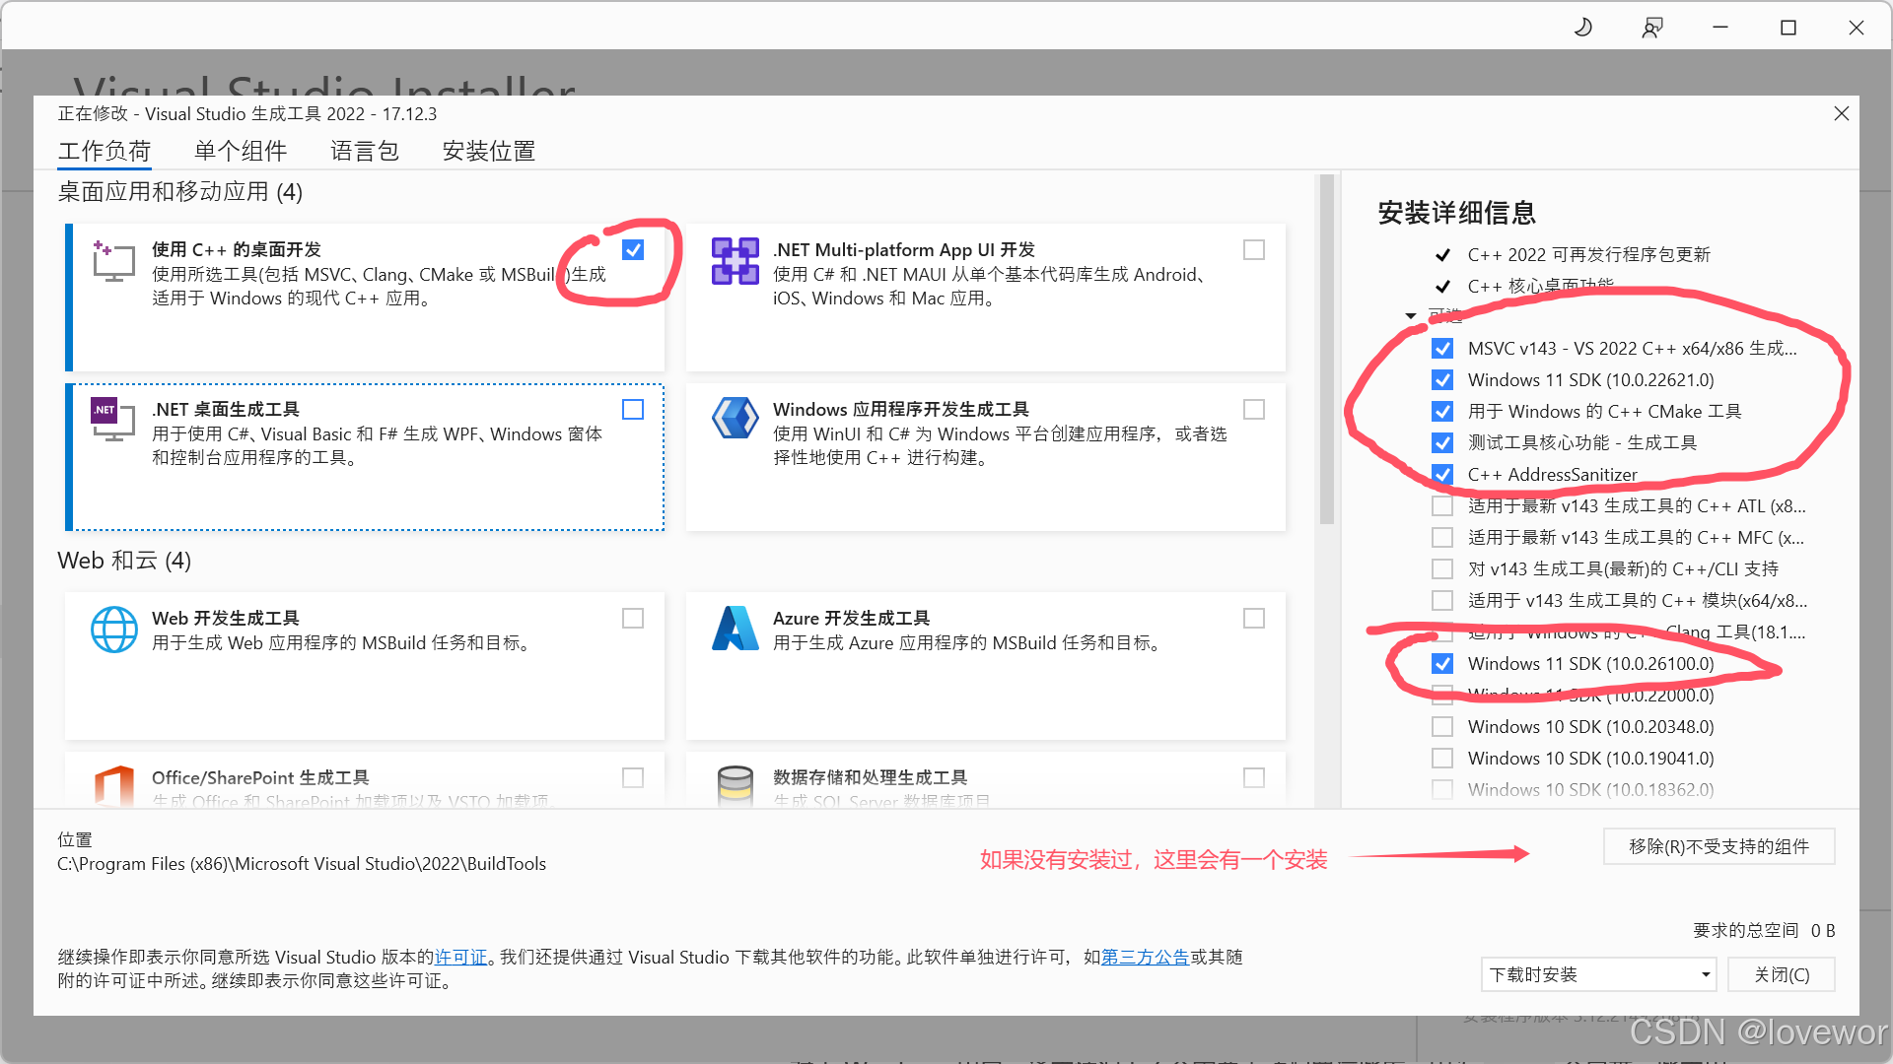Click the 移除(R)不受支持的组件 button

(1718, 847)
